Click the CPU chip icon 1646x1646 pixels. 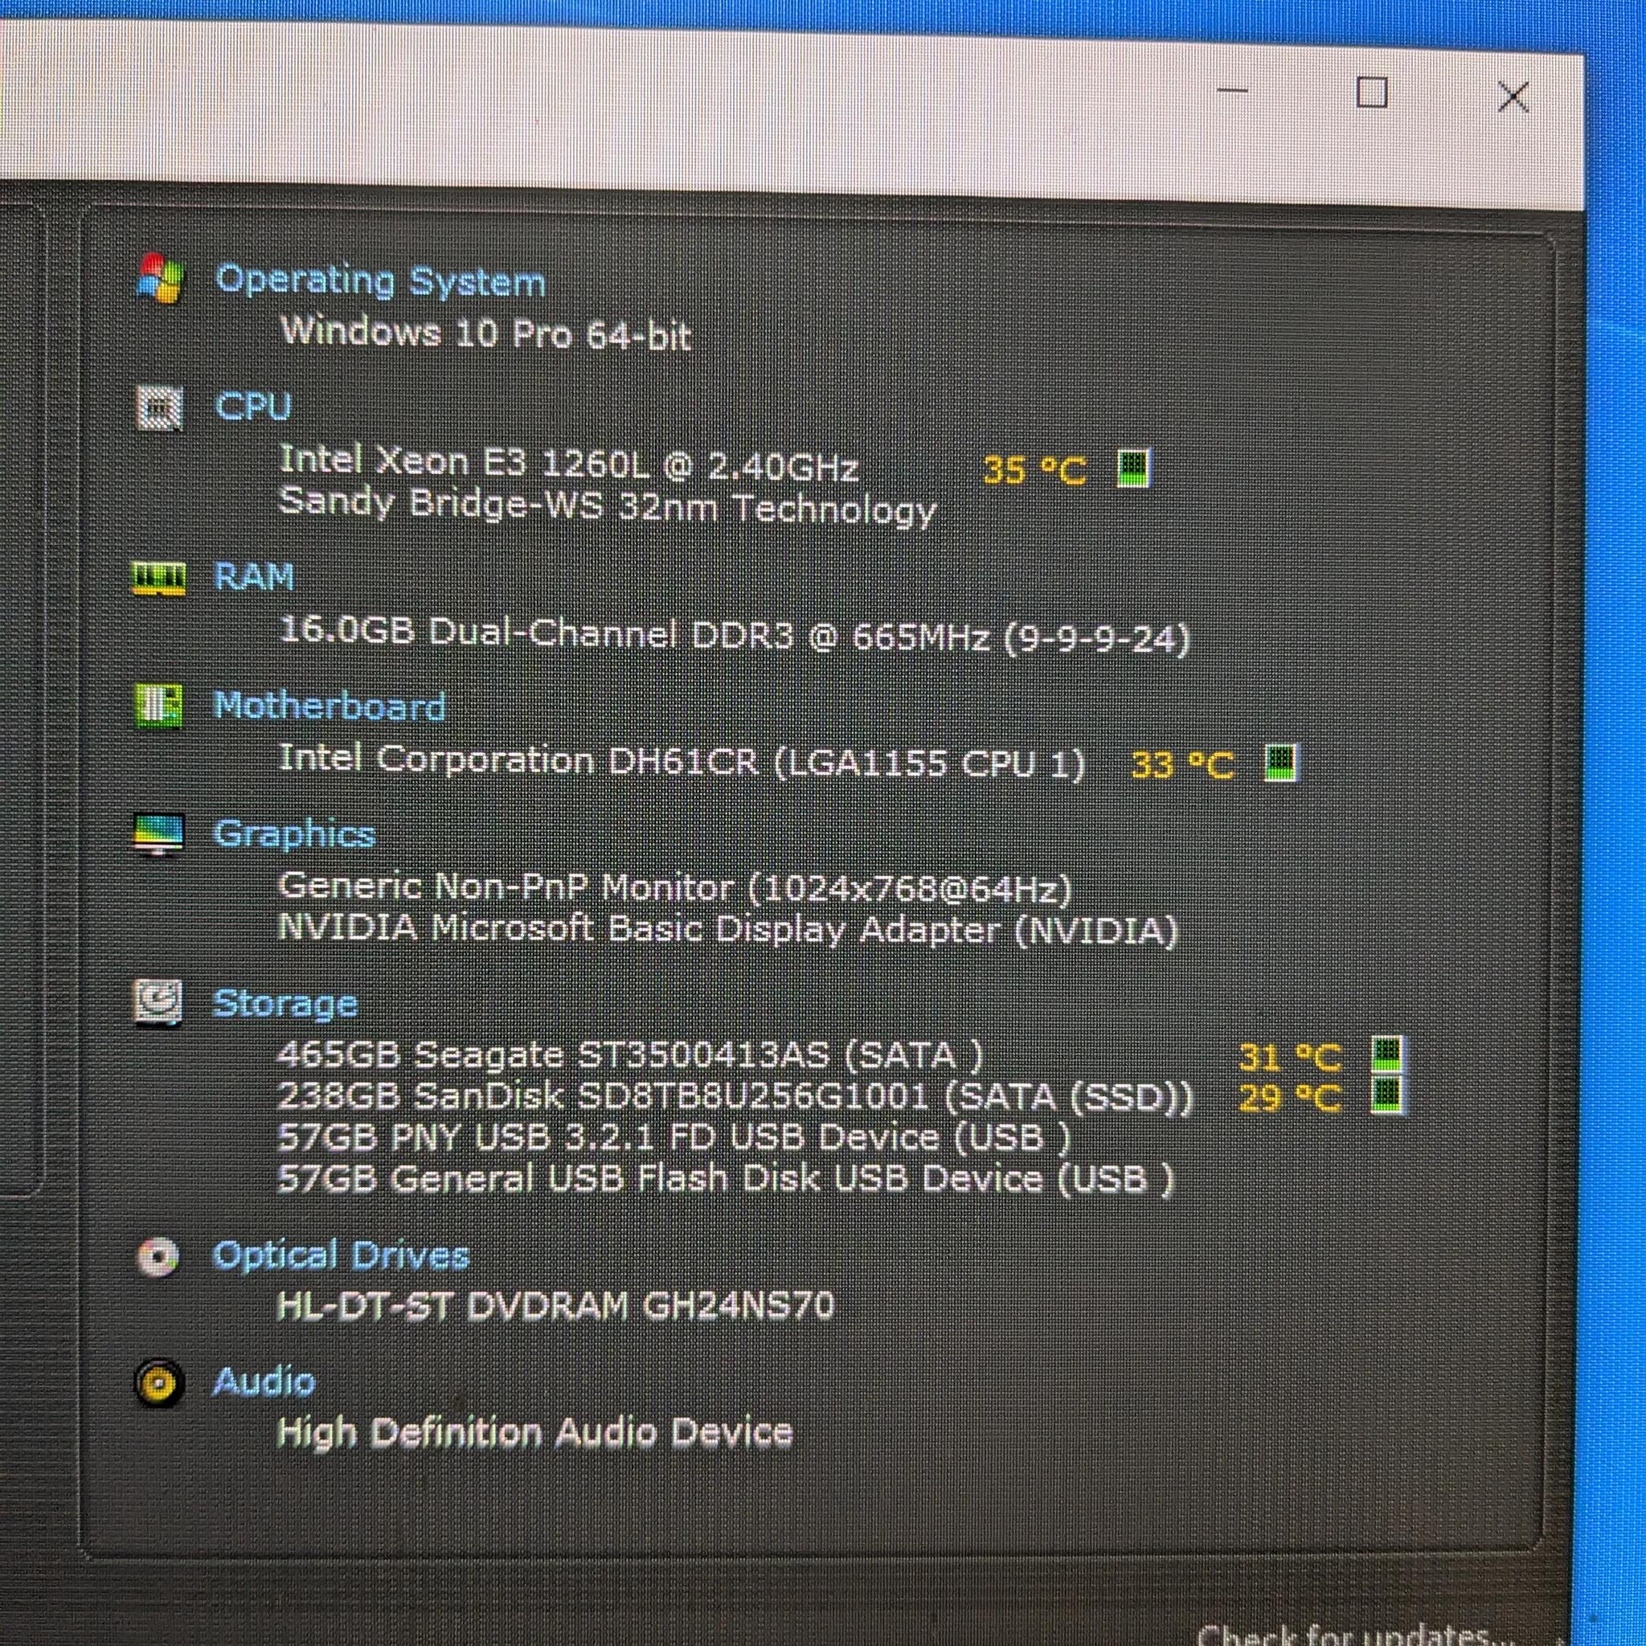click(x=159, y=408)
